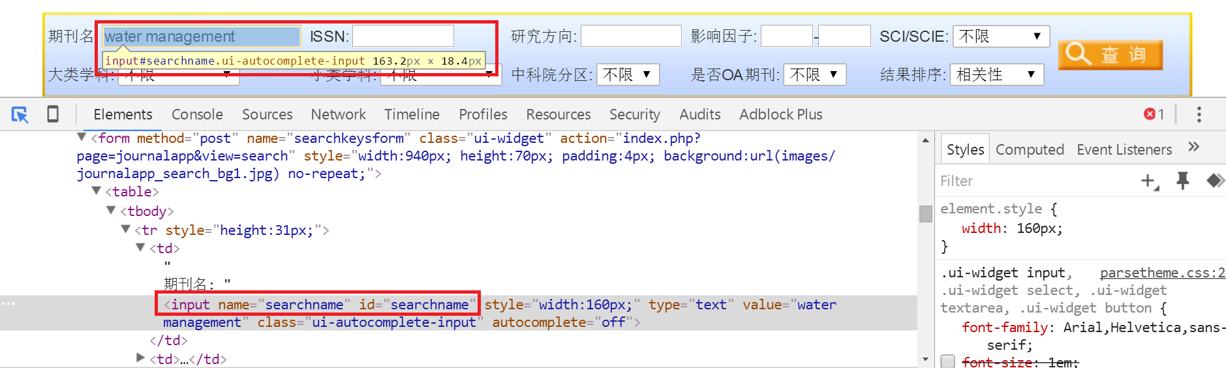Image resolution: width=1226 pixels, height=368 pixels.
Task: Open the Audits tab
Action: tap(699, 114)
